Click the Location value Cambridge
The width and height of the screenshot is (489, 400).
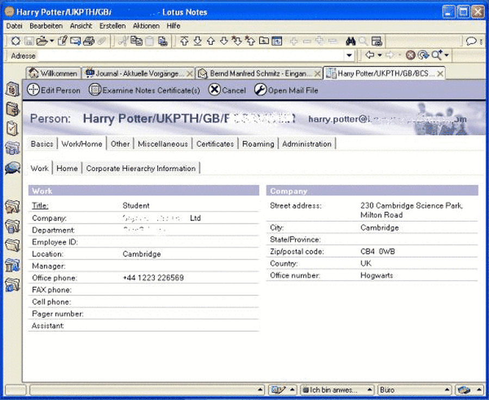click(x=141, y=254)
